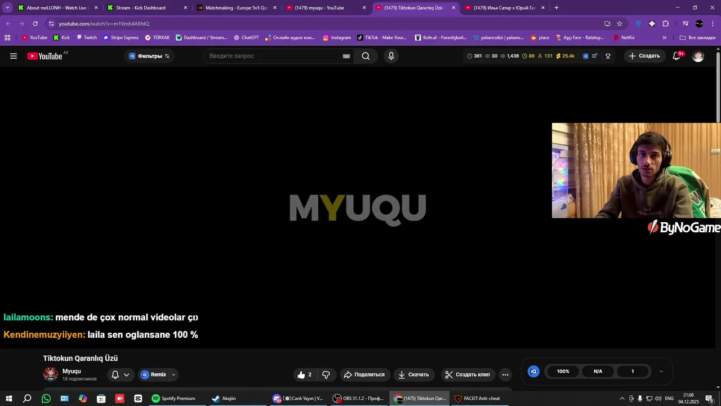Click Создать клип button
This screenshot has height=406, width=721.
pyautogui.click(x=468, y=374)
